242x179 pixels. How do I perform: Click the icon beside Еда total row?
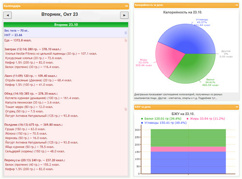tap(126, 40)
